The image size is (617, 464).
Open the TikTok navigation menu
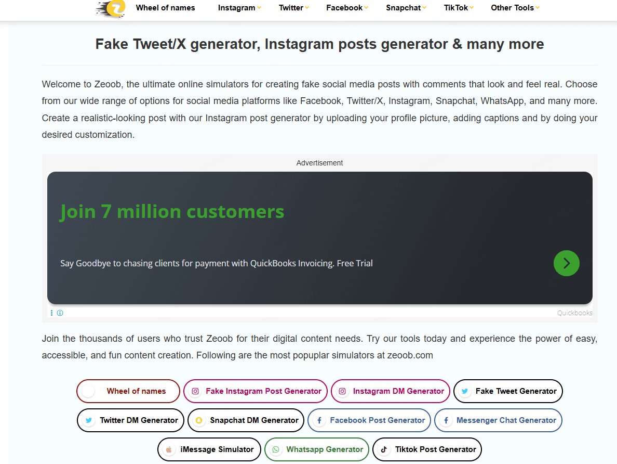tap(459, 8)
